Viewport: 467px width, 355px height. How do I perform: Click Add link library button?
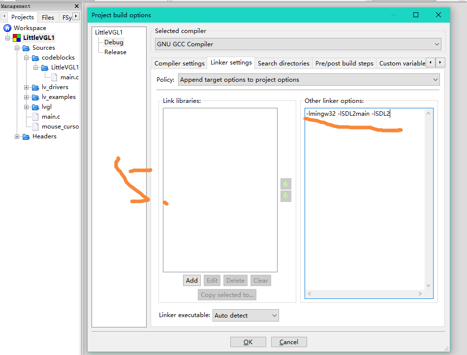point(192,281)
